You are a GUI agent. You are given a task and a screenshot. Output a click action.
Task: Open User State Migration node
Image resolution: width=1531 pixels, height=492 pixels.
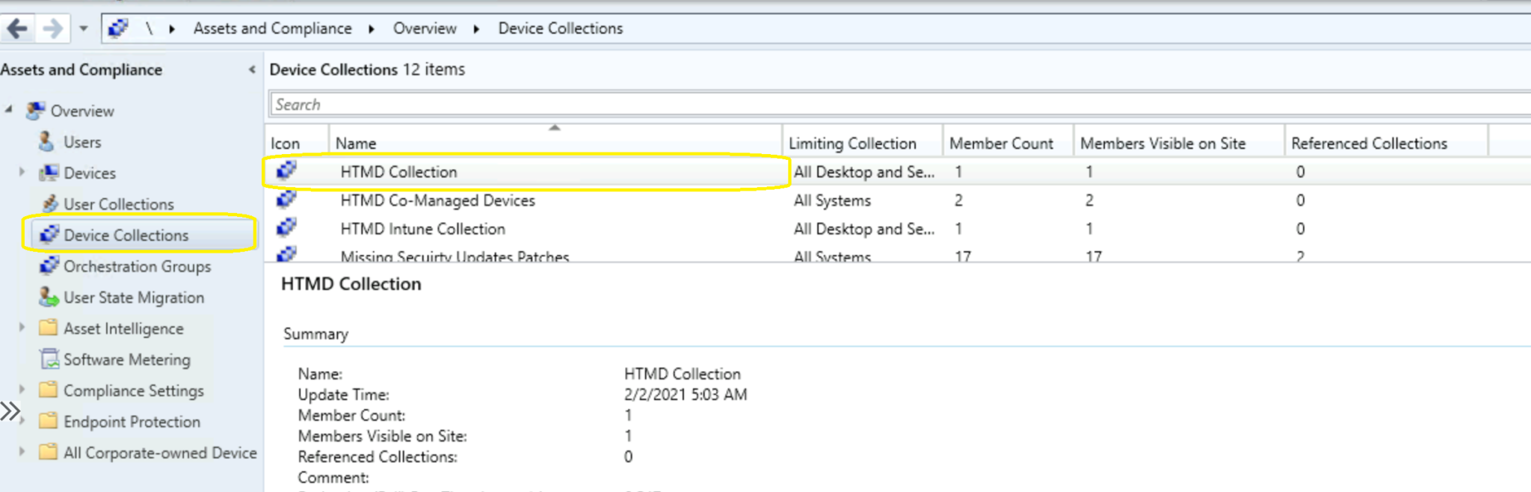(x=134, y=298)
